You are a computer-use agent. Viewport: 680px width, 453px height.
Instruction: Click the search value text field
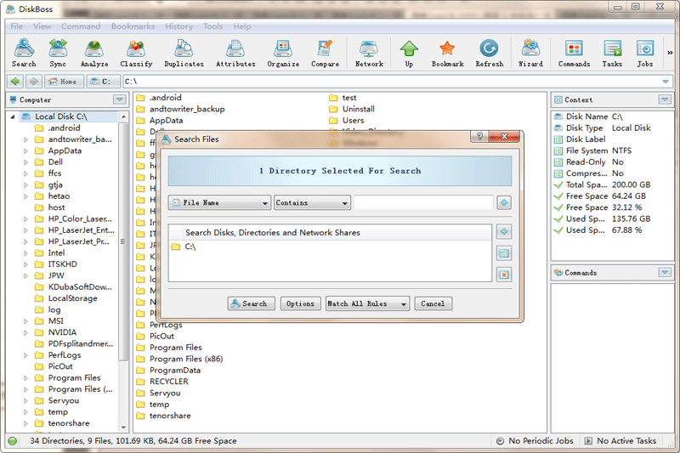(x=423, y=203)
